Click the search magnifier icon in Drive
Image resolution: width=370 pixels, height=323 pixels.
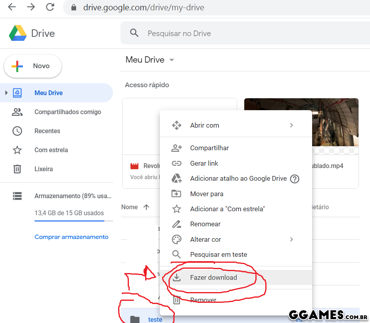[x=134, y=33]
